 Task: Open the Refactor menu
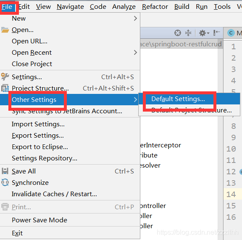click(x=155, y=7)
